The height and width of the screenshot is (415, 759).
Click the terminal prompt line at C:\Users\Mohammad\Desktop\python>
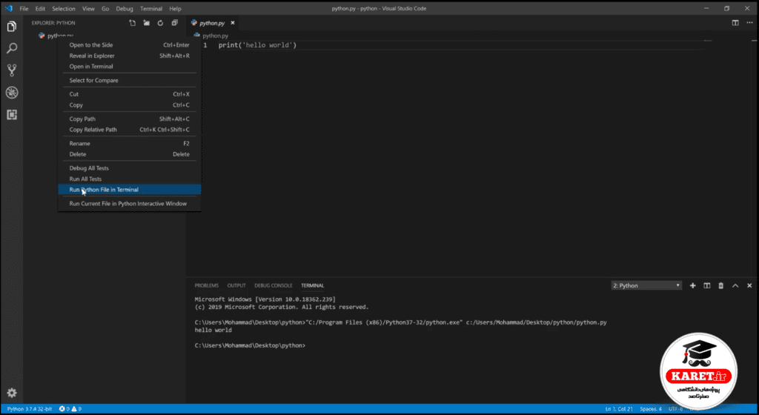tap(250, 345)
